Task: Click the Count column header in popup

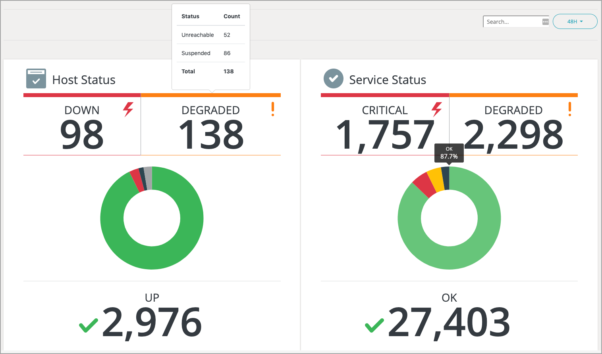Action: pos(232,16)
